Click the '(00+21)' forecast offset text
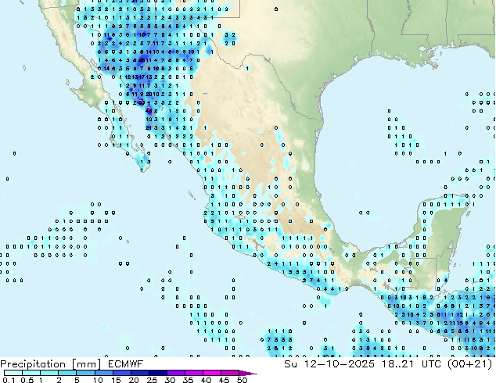 (470, 364)
